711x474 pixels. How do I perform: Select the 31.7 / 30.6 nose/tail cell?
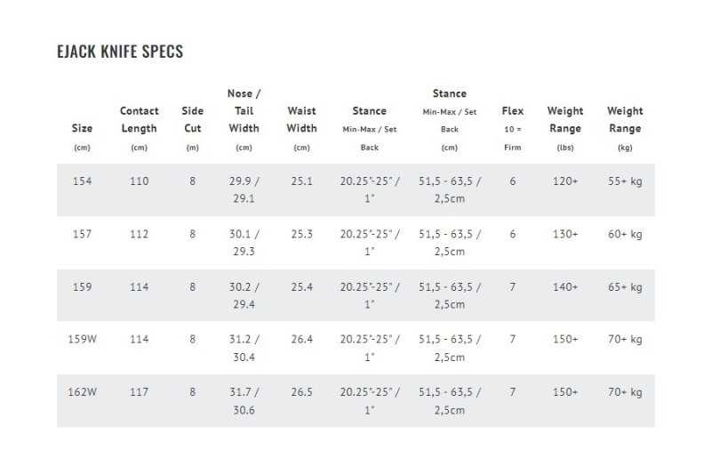(x=244, y=401)
